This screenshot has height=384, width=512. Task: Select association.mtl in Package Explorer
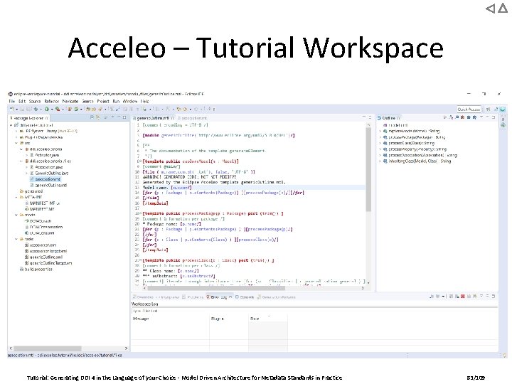[45, 179]
